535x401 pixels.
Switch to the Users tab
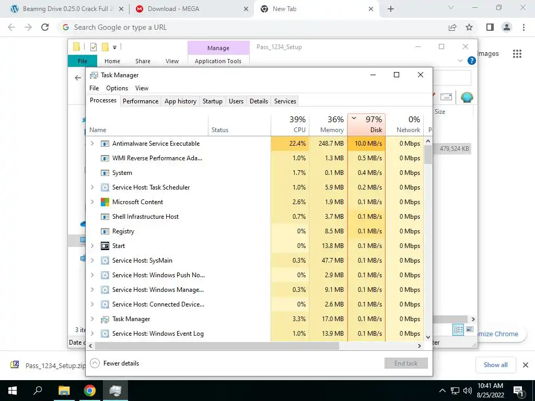236,101
